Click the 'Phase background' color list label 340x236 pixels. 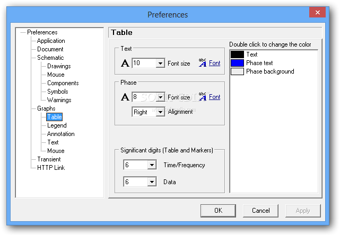coord(270,71)
